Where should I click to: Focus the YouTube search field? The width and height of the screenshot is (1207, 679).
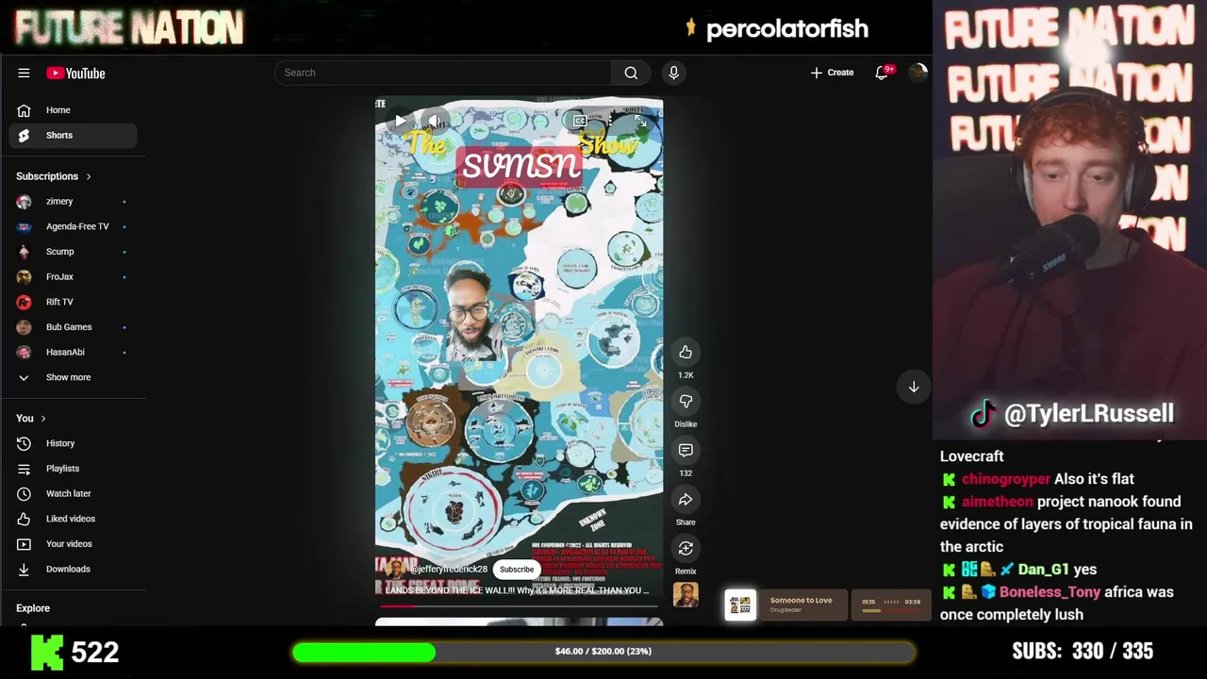click(x=443, y=73)
